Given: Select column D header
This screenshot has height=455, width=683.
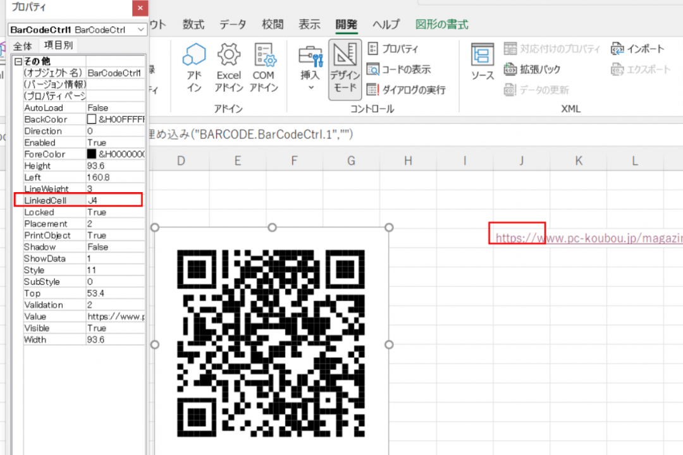Looking at the screenshot, I should pos(181,161).
